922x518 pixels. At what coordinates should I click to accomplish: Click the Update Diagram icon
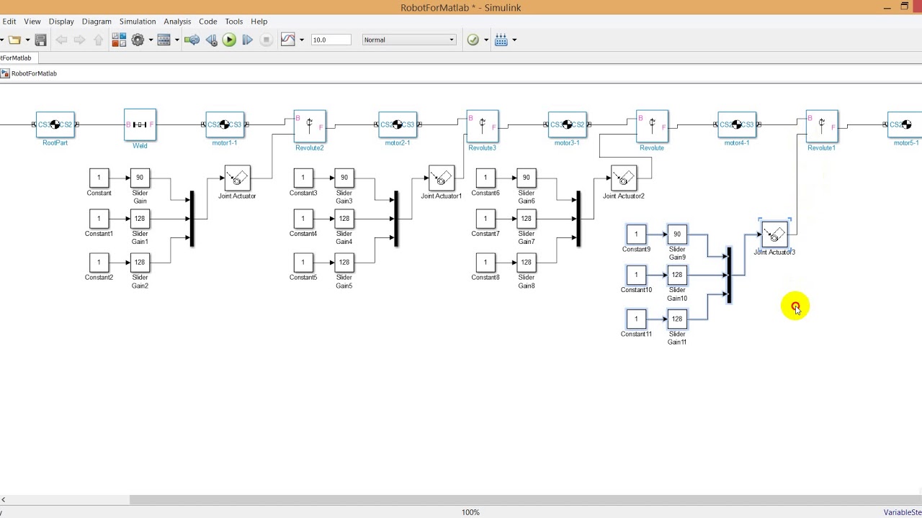[192, 40]
